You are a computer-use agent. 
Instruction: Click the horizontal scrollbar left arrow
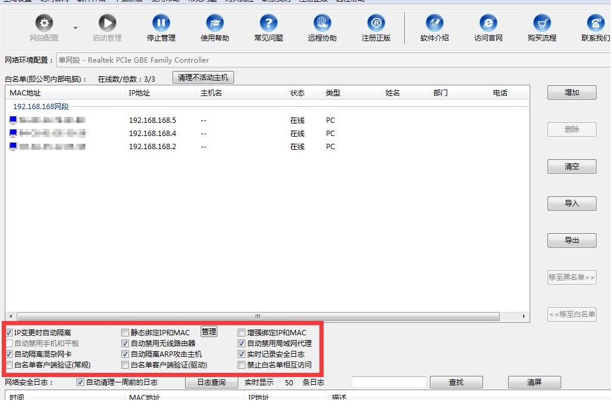pos(11,316)
